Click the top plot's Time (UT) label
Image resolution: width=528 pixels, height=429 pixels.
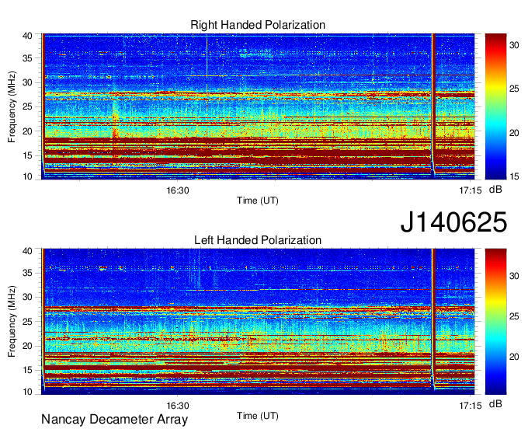258,201
